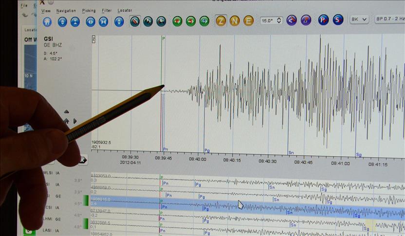Click the 15.0° spinner arrows

coord(279,20)
